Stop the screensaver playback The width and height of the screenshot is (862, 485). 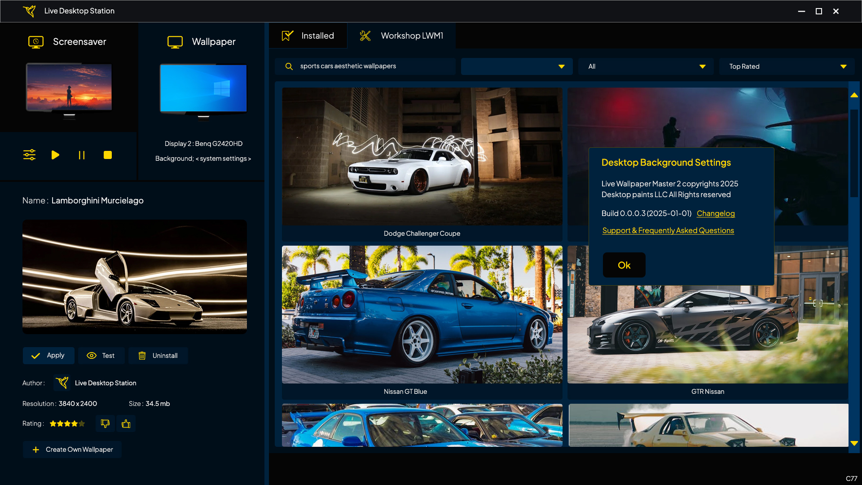point(107,155)
